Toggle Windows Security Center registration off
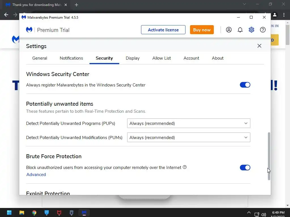 click(245, 85)
